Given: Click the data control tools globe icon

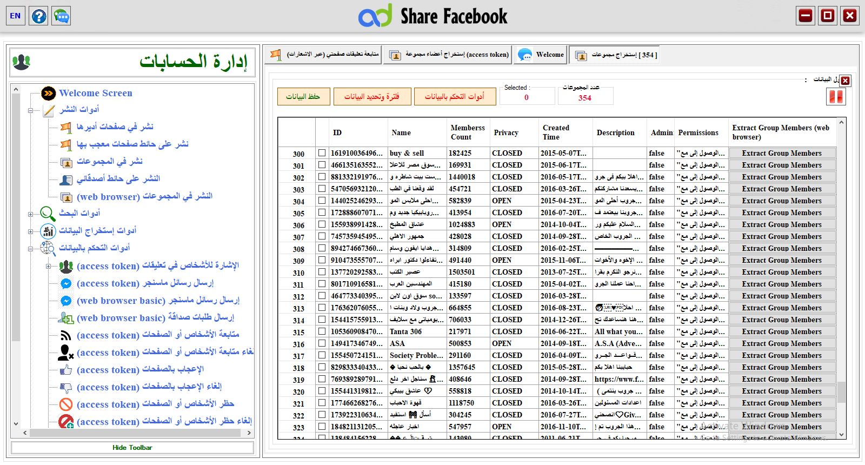Looking at the screenshot, I should [x=48, y=248].
